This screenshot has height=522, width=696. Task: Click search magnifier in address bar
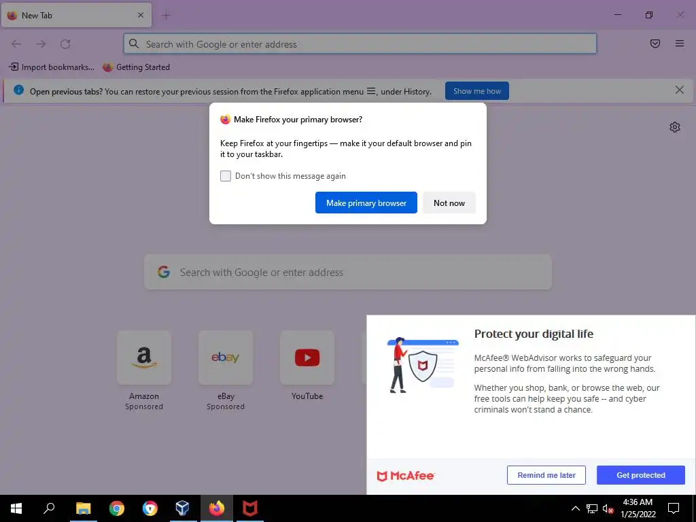click(134, 43)
